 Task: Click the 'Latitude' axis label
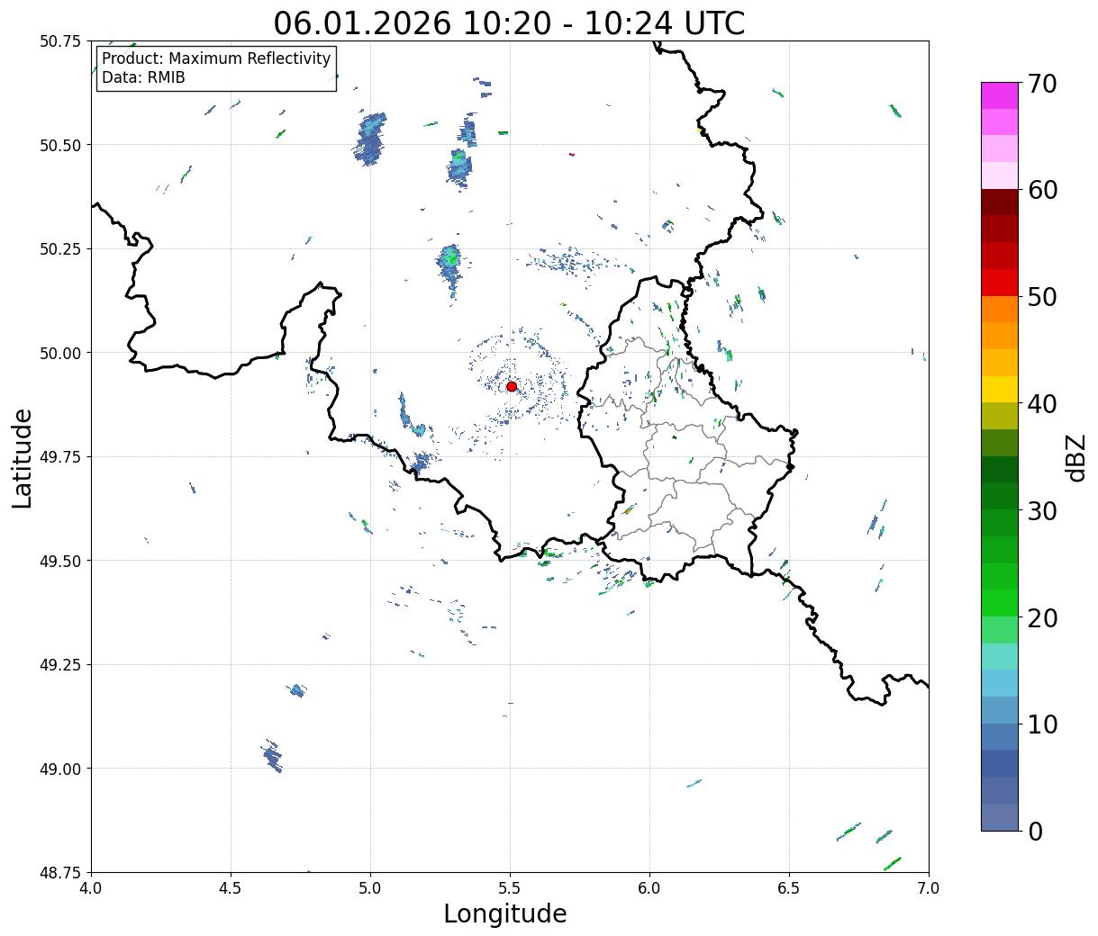[x=23, y=458]
